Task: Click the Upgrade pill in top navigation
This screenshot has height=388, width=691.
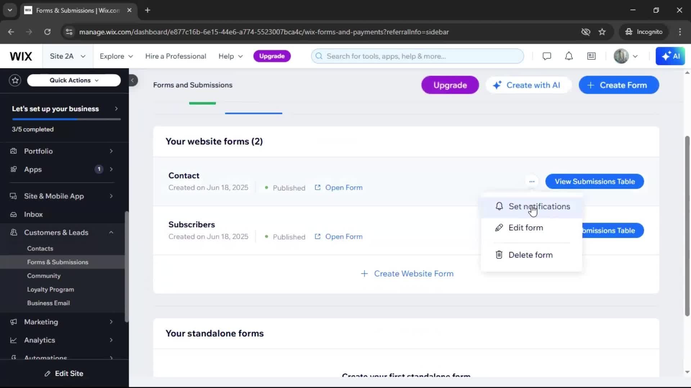Action: tap(272, 56)
